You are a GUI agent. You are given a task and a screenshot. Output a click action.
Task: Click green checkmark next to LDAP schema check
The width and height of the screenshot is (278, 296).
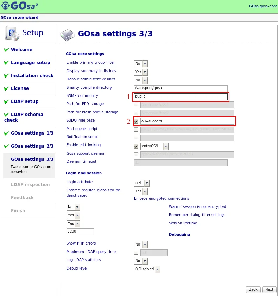coord(7,115)
